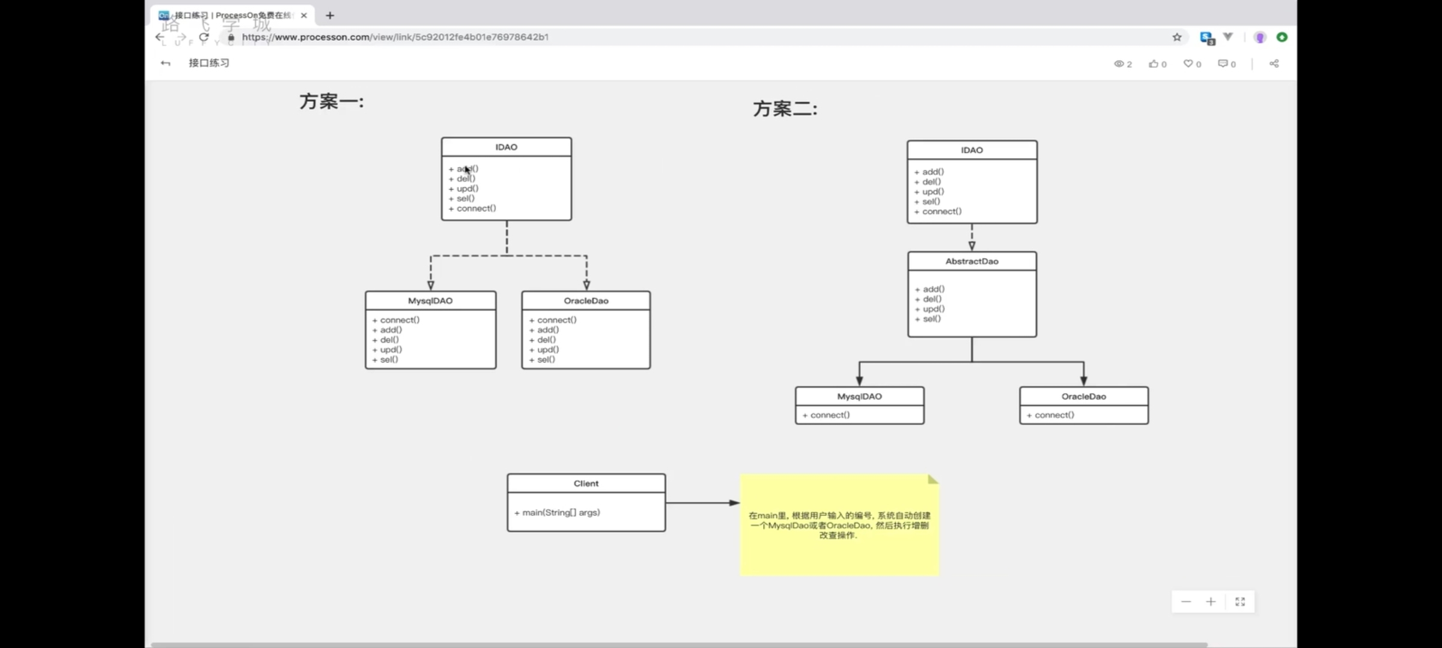This screenshot has height=648, width=1442.
Task: Click the translate extension icon
Action: pos(1206,38)
